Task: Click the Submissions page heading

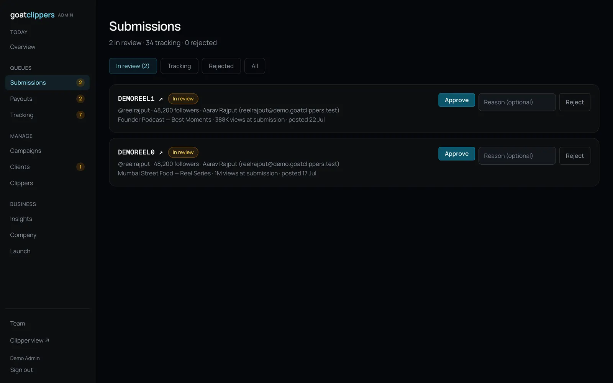Action: coord(145,26)
